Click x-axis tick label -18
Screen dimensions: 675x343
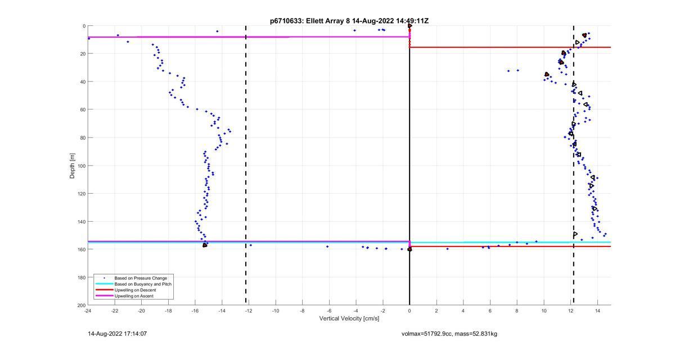click(x=168, y=310)
